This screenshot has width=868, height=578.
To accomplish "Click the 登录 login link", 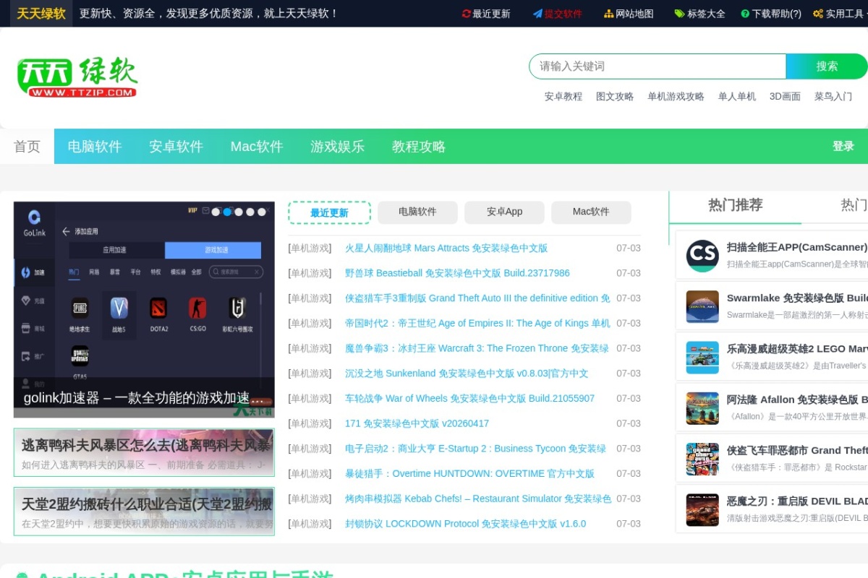I will click(x=843, y=146).
